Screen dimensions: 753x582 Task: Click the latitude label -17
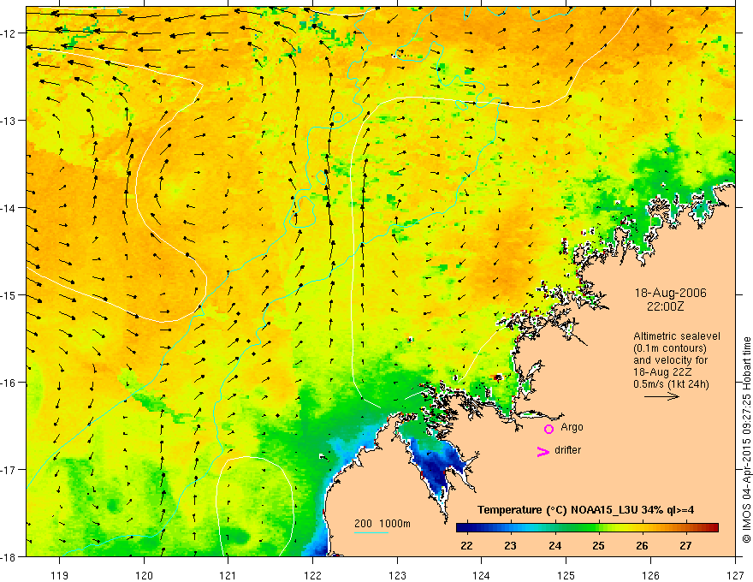pos(9,470)
